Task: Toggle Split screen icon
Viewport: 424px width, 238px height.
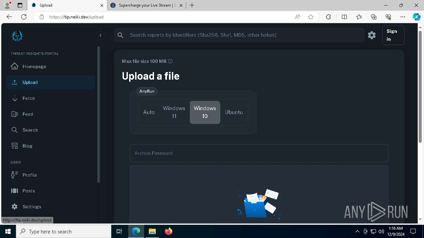Action: click(x=344, y=17)
